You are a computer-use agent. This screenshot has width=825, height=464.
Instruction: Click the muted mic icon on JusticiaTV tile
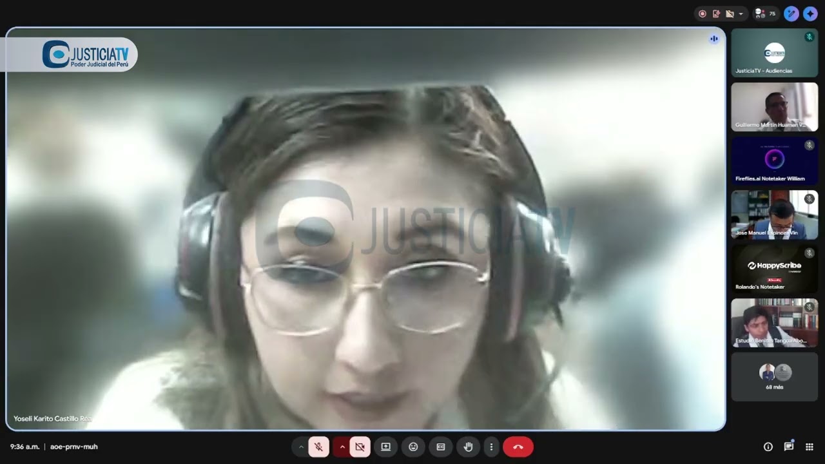pos(809,37)
